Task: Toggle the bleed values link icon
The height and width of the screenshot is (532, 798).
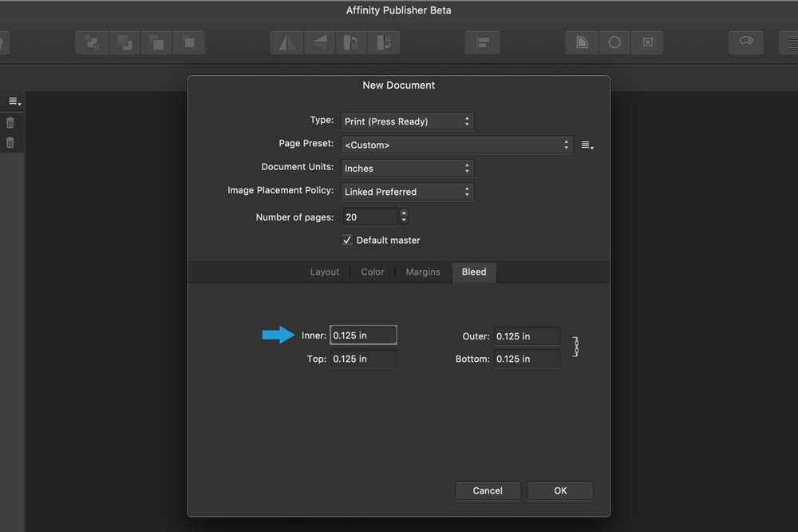Action: tap(575, 347)
